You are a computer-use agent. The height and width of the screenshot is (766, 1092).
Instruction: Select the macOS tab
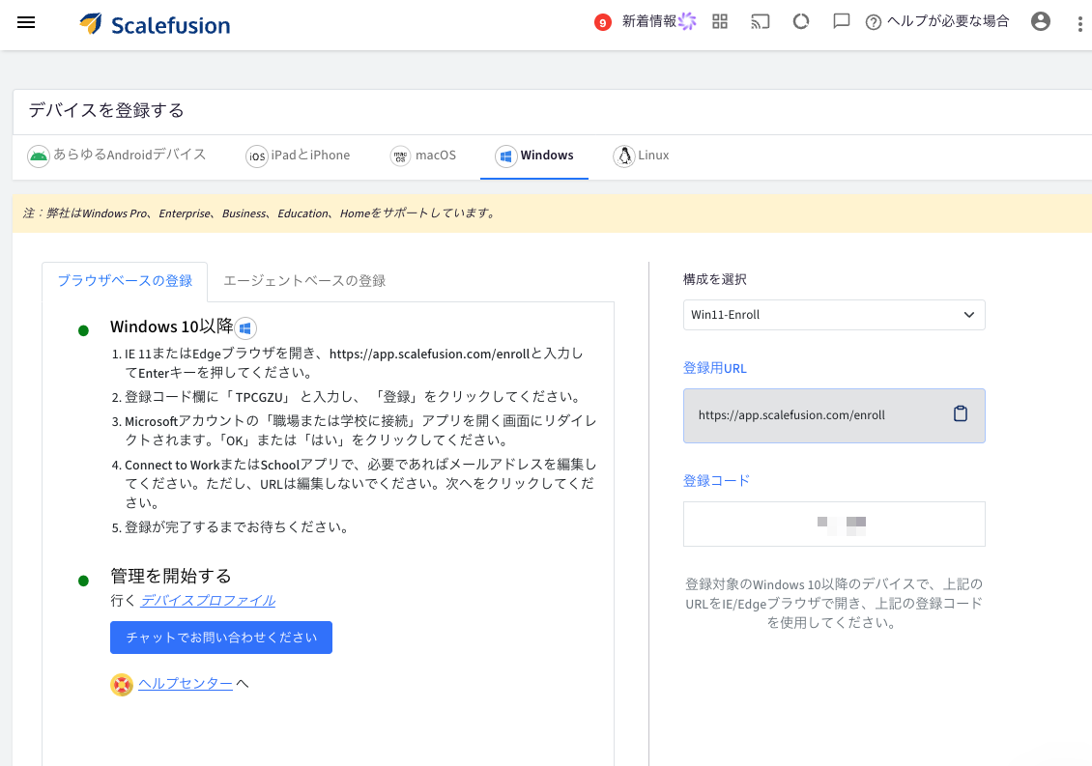click(x=422, y=156)
